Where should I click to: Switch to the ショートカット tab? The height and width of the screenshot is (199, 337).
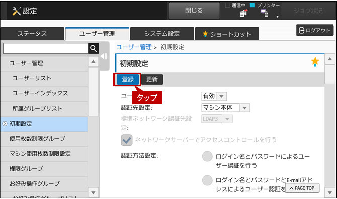tap(227, 34)
